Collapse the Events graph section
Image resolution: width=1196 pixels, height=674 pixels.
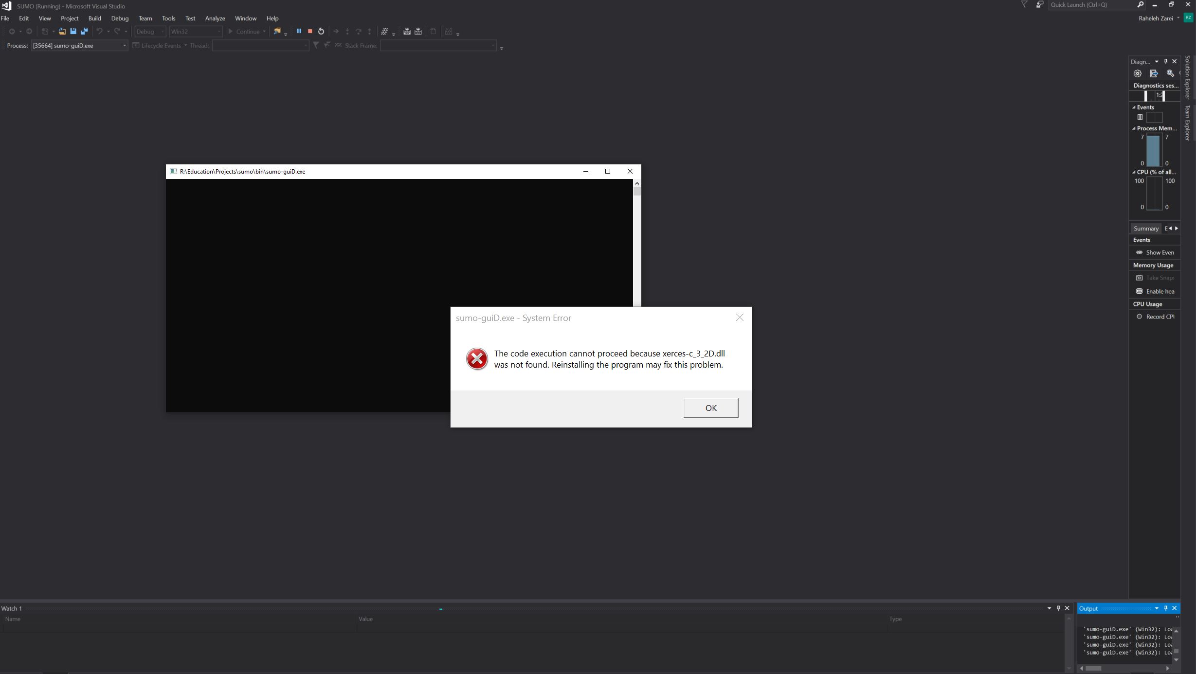point(1134,107)
